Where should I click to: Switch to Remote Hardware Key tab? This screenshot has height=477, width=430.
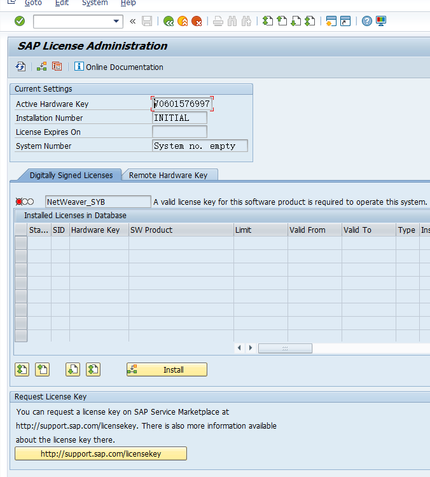(169, 176)
